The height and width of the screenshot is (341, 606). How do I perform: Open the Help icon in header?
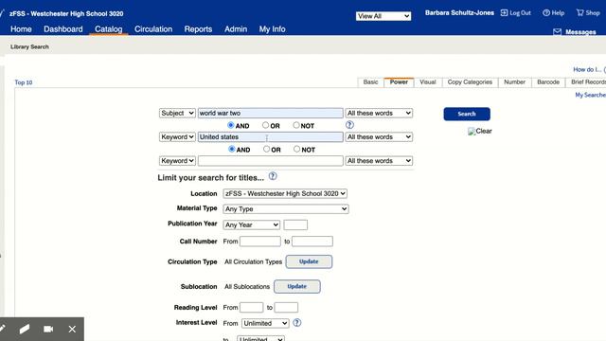[546, 12]
